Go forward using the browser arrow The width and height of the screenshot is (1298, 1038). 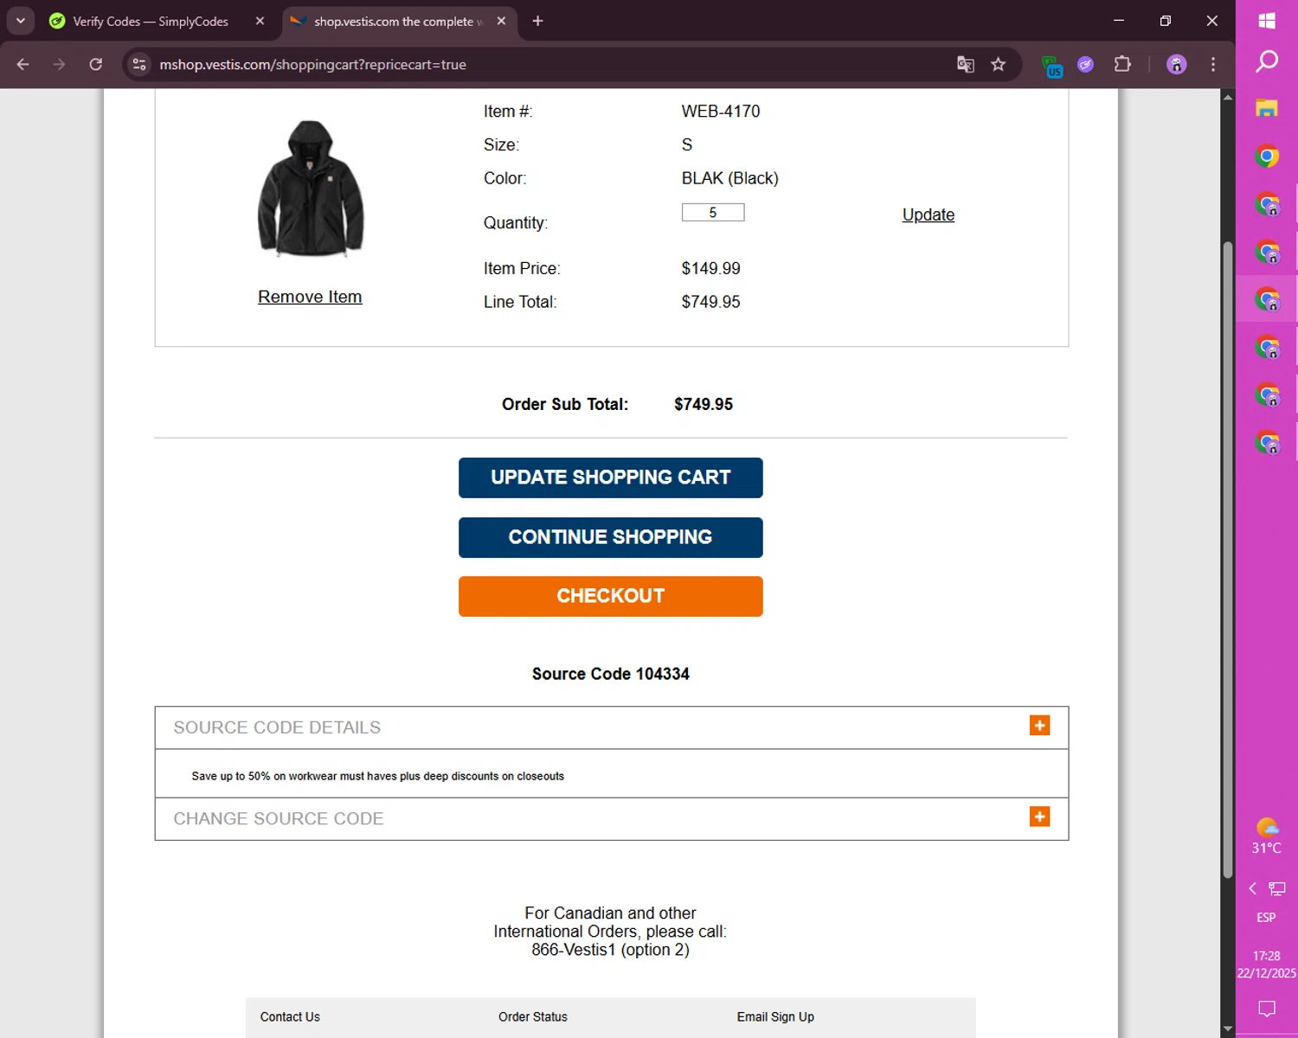pyautogui.click(x=59, y=64)
